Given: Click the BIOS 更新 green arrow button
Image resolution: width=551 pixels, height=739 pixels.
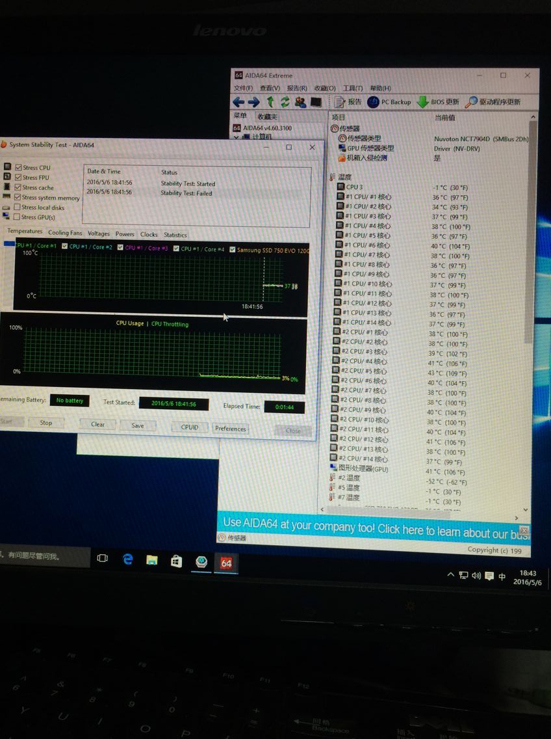Looking at the screenshot, I should point(438,101).
